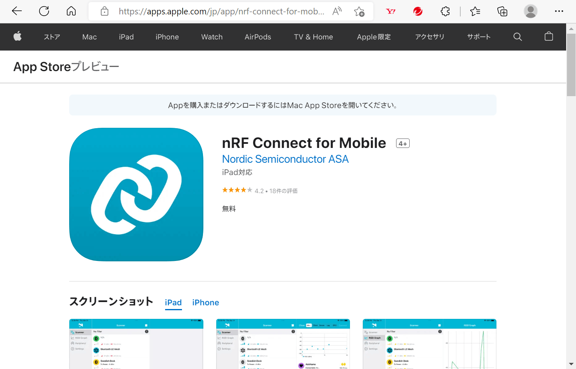Open the Yahoo extension icon

(391, 11)
